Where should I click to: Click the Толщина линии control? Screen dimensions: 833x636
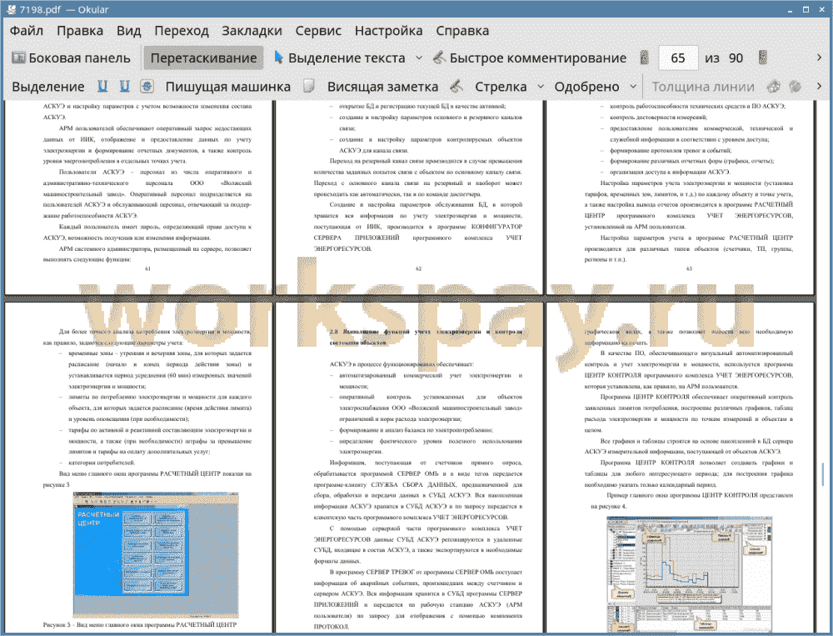click(703, 87)
